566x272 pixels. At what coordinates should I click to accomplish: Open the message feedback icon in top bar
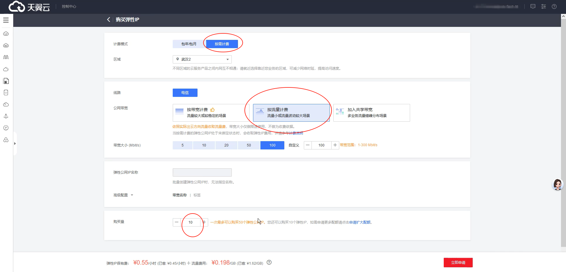(533, 6)
